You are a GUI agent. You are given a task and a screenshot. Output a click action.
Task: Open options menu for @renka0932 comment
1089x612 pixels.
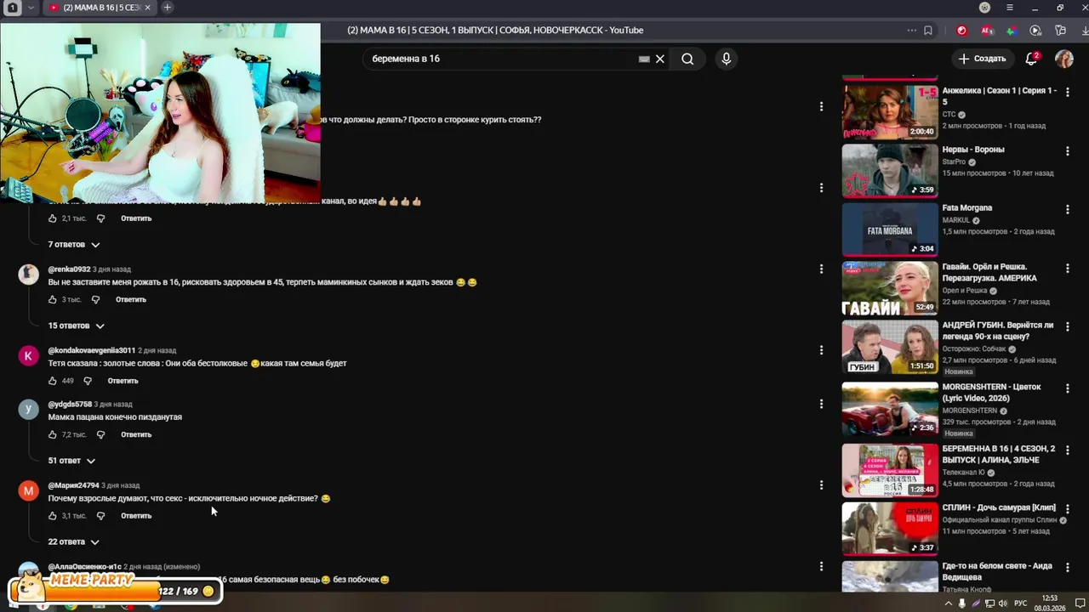pos(821,269)
